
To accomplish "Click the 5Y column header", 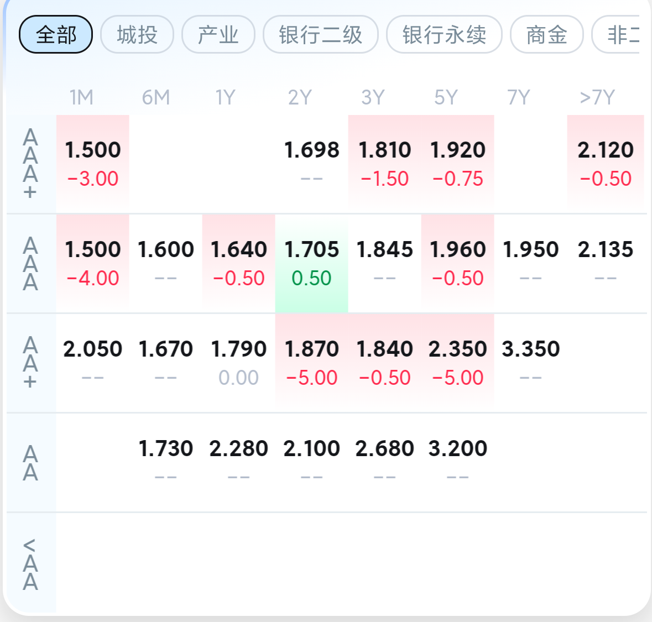I will click(x=446, y=98).
